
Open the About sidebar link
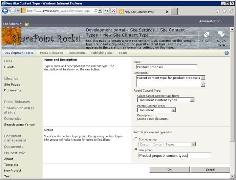click(8, 159)
